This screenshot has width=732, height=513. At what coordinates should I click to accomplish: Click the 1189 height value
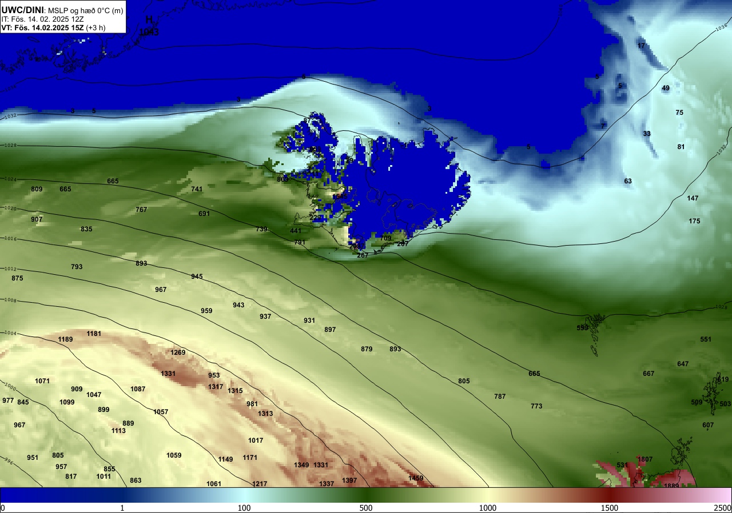pos(65,339)
